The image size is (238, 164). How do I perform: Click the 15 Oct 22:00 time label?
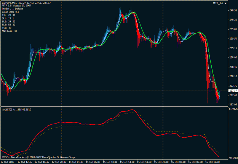click(x=161, y=162)
